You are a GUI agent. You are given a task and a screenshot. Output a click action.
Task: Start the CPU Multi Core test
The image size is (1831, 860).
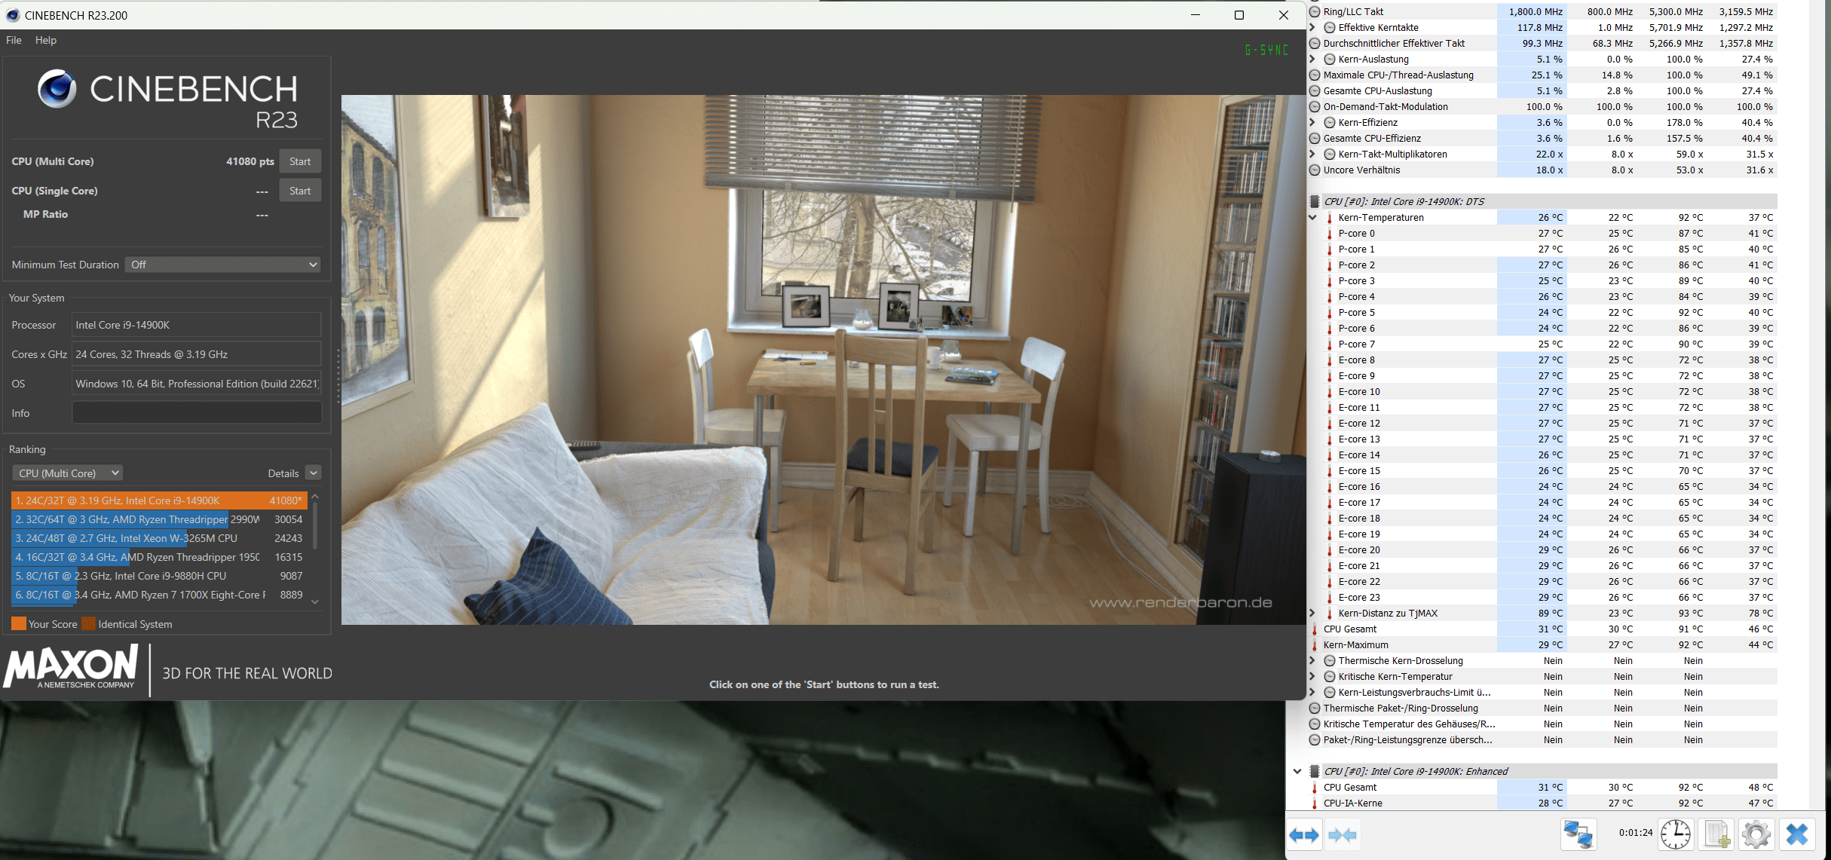click(x=300, y=161)
